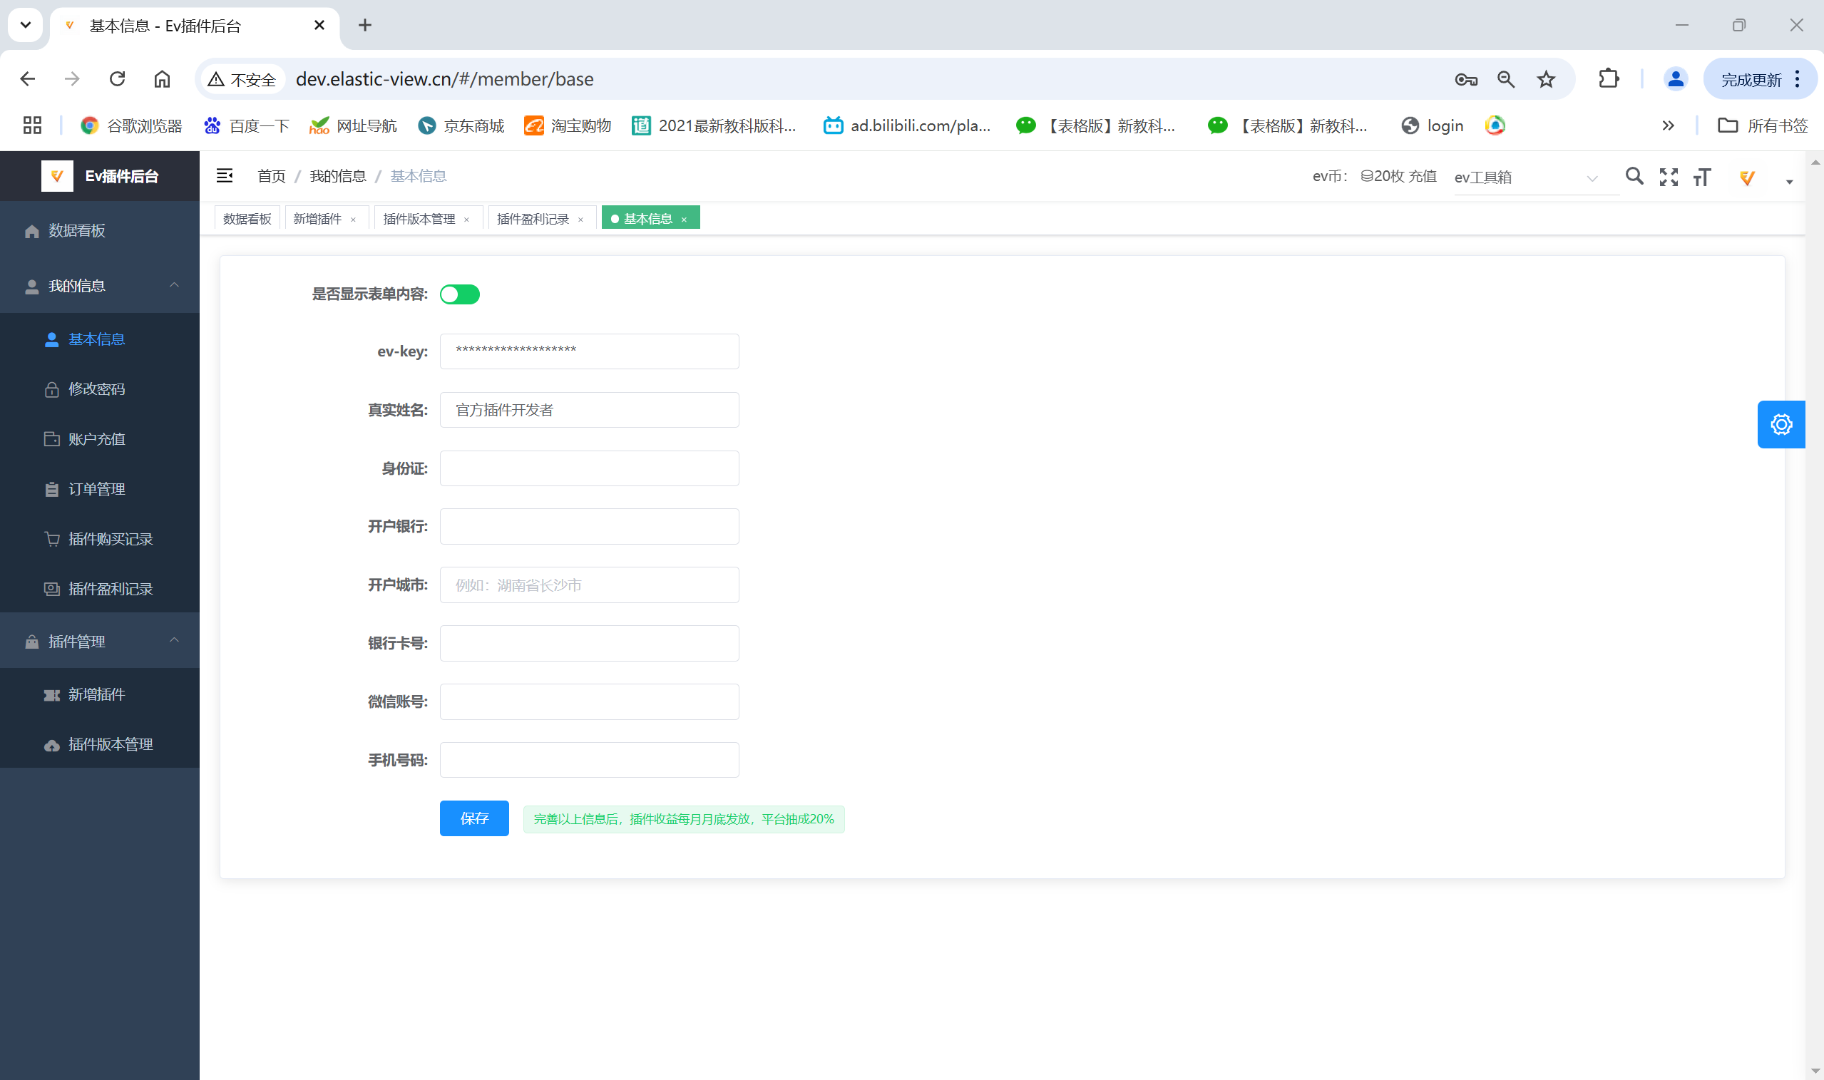Click the blue 保存 button

(474, 819)
